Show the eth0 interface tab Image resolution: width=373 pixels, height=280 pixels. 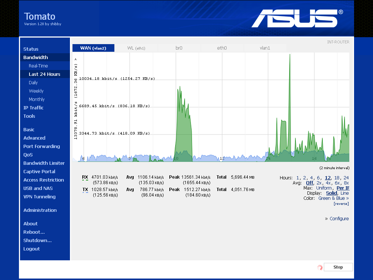coord(222,48)
